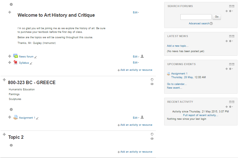
Task: Click the pencil icon to rename News forum
Action: pos(36,57)
